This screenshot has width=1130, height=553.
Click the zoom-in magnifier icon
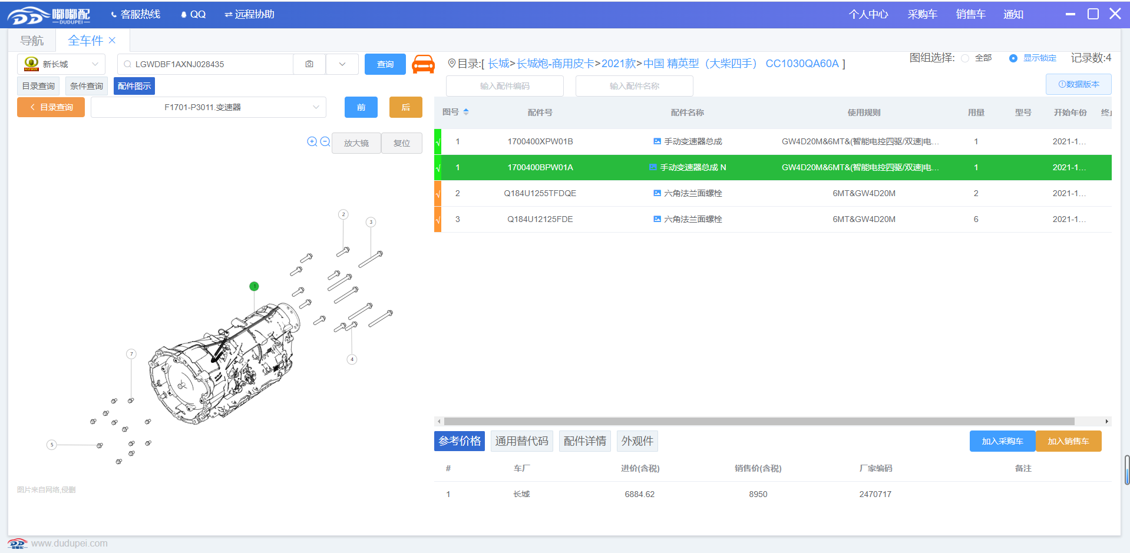[312, 141]
